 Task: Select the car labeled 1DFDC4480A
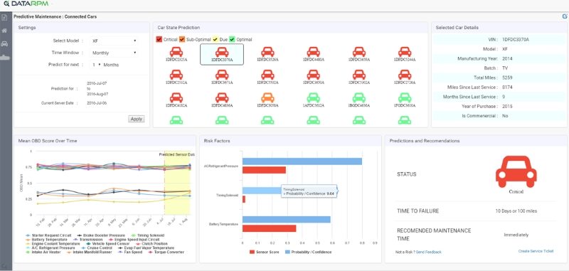pos(313,55)
